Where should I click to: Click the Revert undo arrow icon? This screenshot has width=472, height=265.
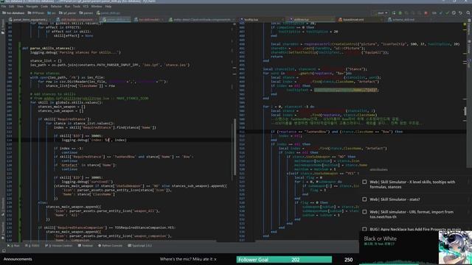click(x=460, y=13)
